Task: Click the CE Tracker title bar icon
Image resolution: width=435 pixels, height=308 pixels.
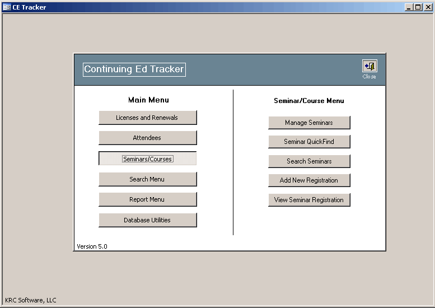Action: pyautogui.click(x=7, y=7)
